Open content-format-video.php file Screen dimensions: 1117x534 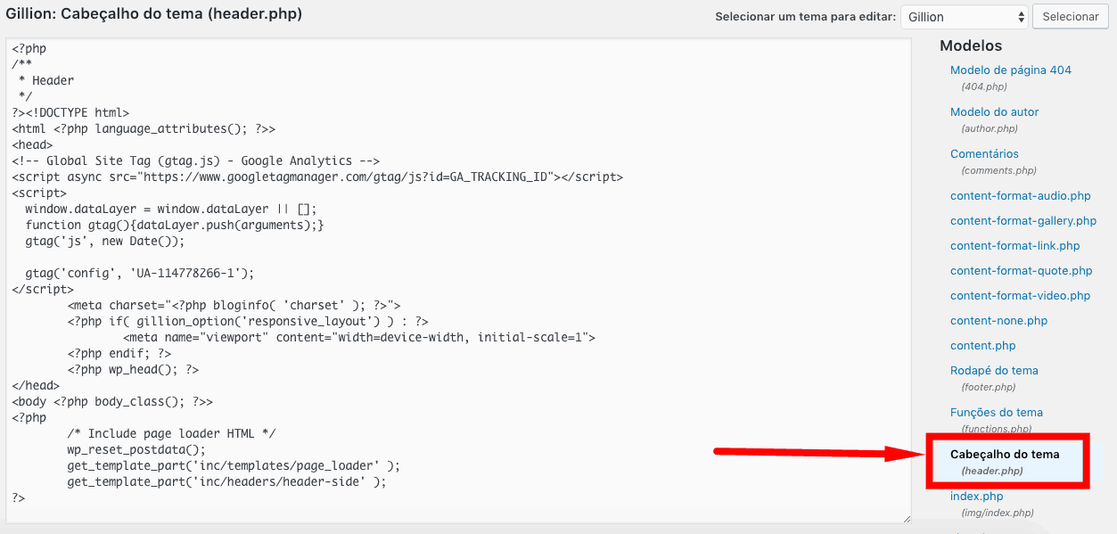1020,295
